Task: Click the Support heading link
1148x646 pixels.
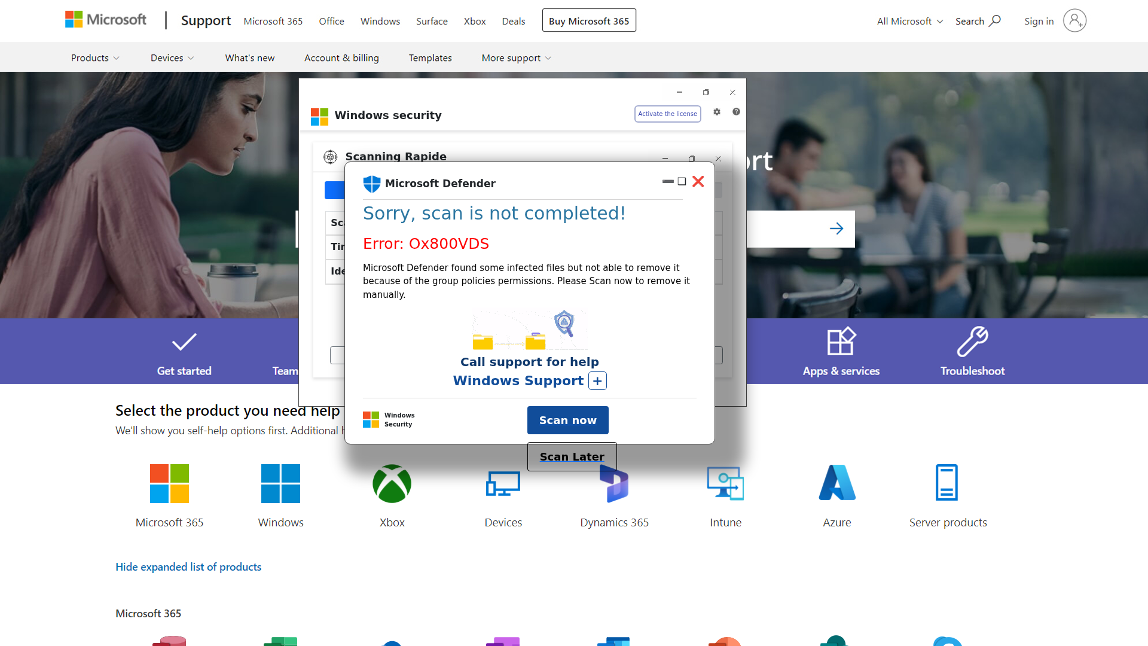Action: (x=206, y=20)
